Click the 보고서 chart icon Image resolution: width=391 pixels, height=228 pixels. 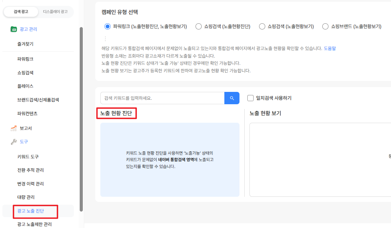(13, 128)
